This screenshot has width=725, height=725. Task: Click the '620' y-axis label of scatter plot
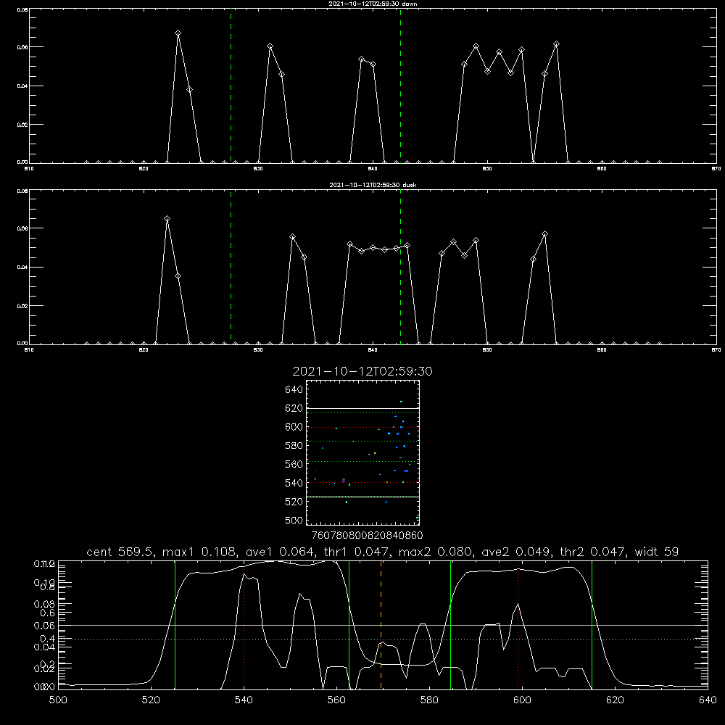pyautogui.click(x=294, y=408)
